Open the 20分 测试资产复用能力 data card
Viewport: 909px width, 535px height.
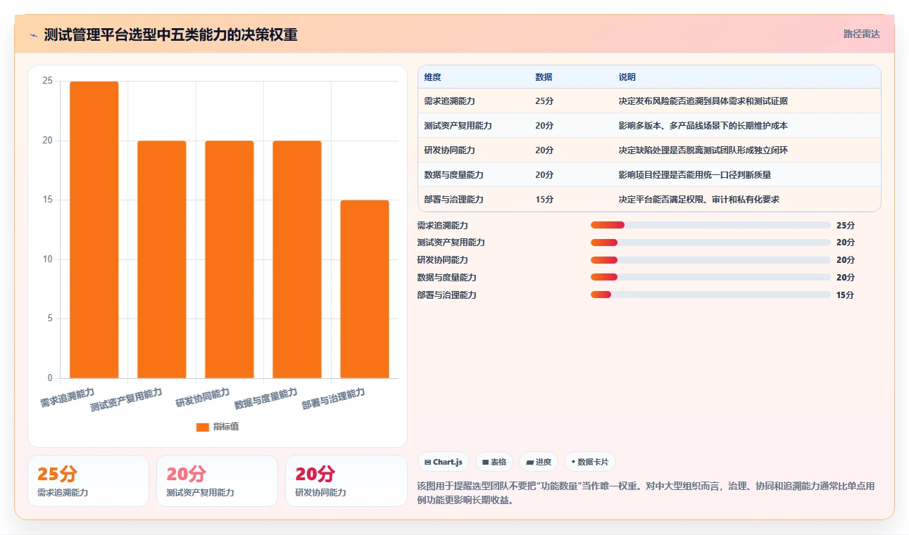217,481
